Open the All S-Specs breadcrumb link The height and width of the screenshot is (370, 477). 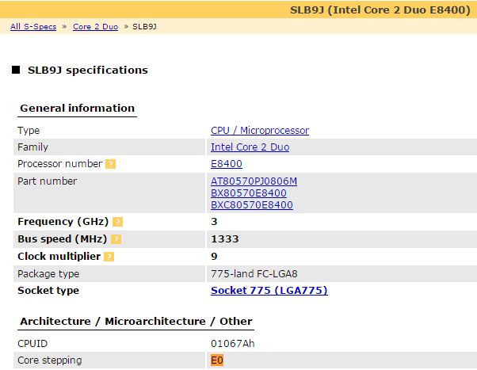click(33, 27)
